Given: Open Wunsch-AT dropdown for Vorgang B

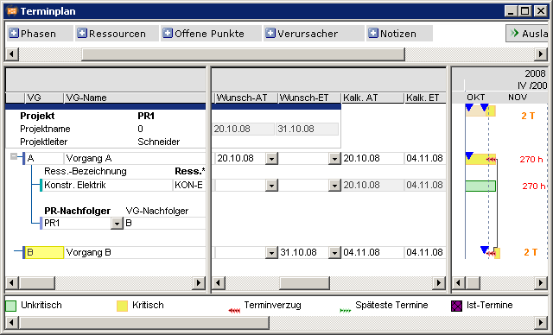Looking at the screenshot, I should [x=271, y=253].
